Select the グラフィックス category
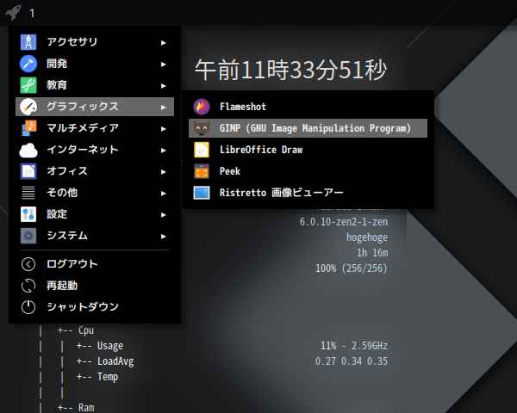This screenshot has height=413, width=517. coord(95,107)
